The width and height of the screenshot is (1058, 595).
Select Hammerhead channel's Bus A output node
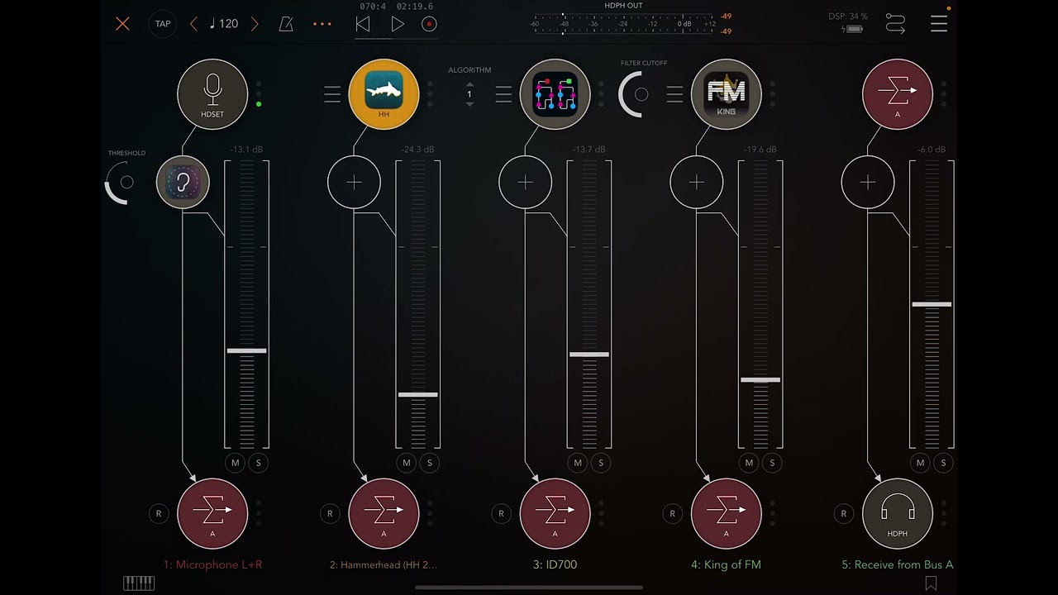coord(384,513)
